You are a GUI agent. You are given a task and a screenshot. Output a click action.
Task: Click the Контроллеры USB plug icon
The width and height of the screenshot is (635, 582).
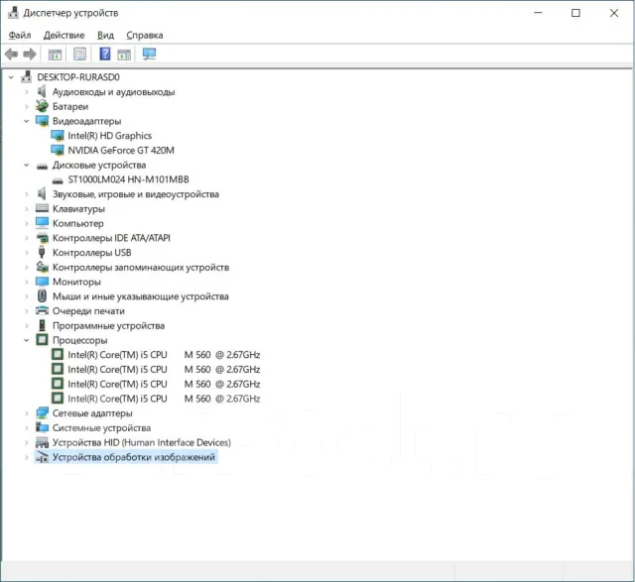click(42, 252)
